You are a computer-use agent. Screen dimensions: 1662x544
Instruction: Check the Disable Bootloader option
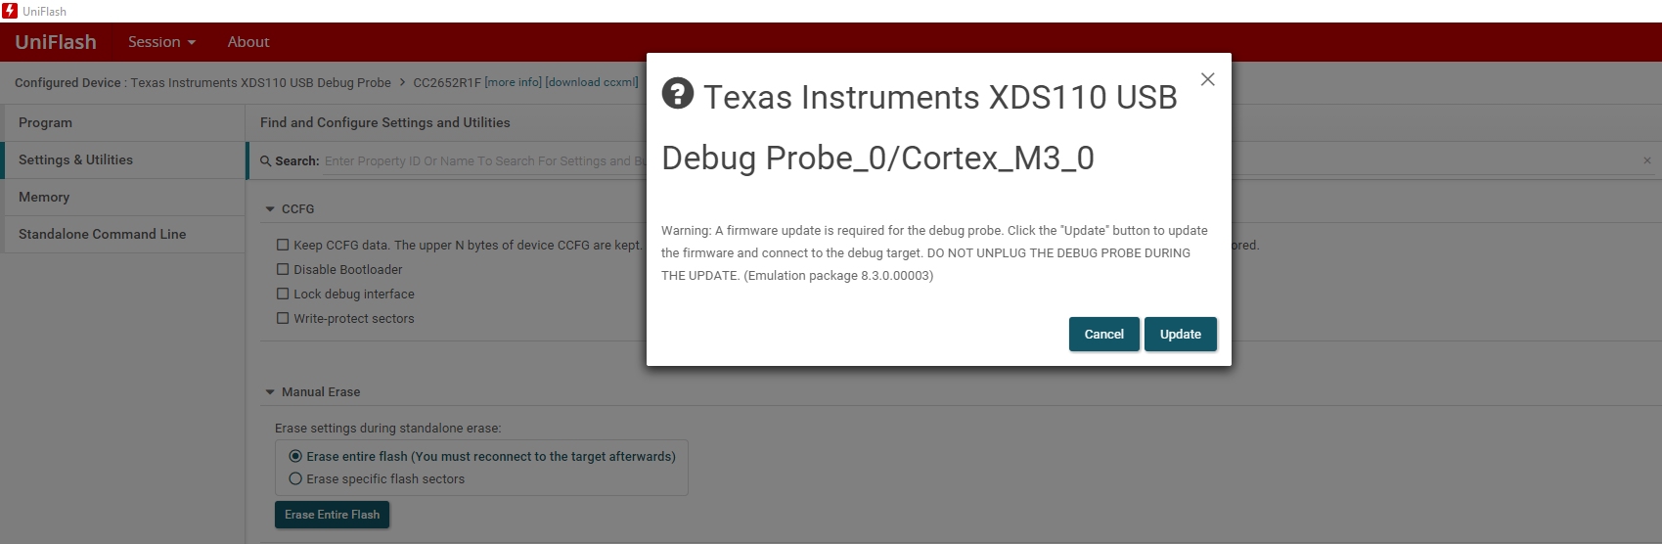283,269
